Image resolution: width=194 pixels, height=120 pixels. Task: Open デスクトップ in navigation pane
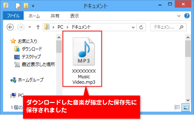click(x=31, y=57)
